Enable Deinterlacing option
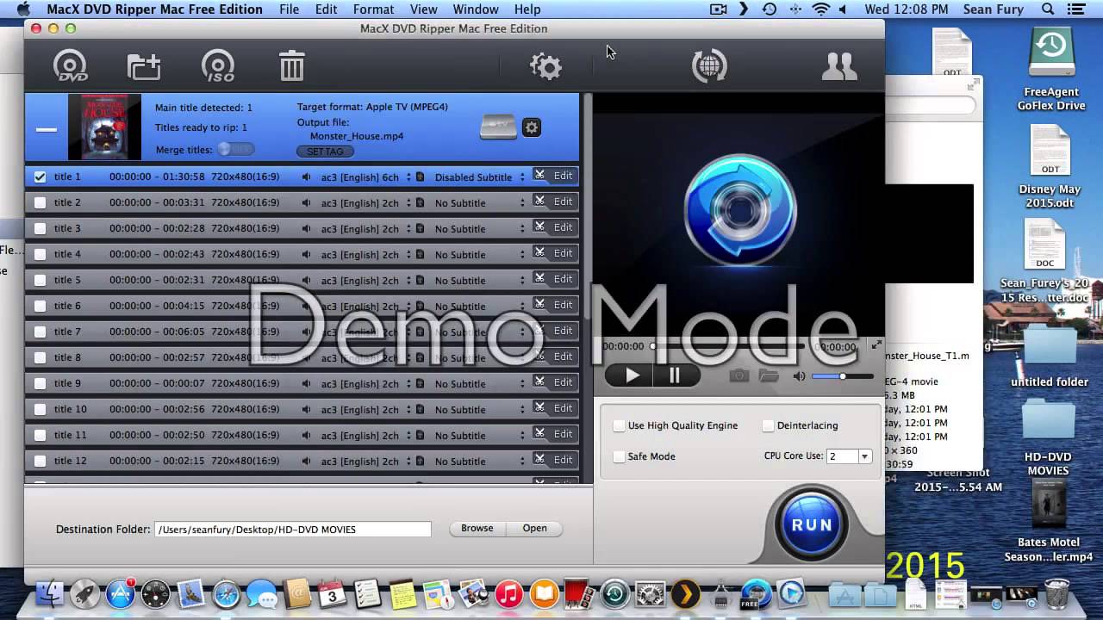This screenshot has width=1103, height=620. [768, 425]
